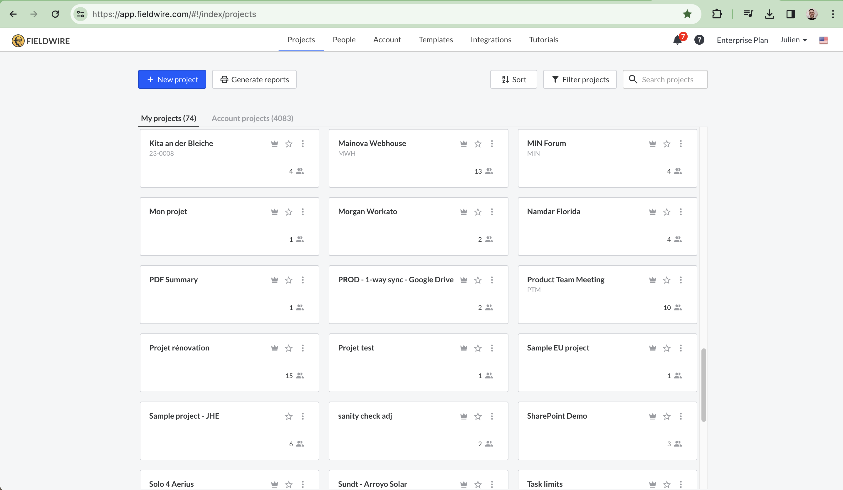Click the funnel icon in Filter projects
Image resolution: width=843 pixels, height=490 pixels.
point(555,79)
